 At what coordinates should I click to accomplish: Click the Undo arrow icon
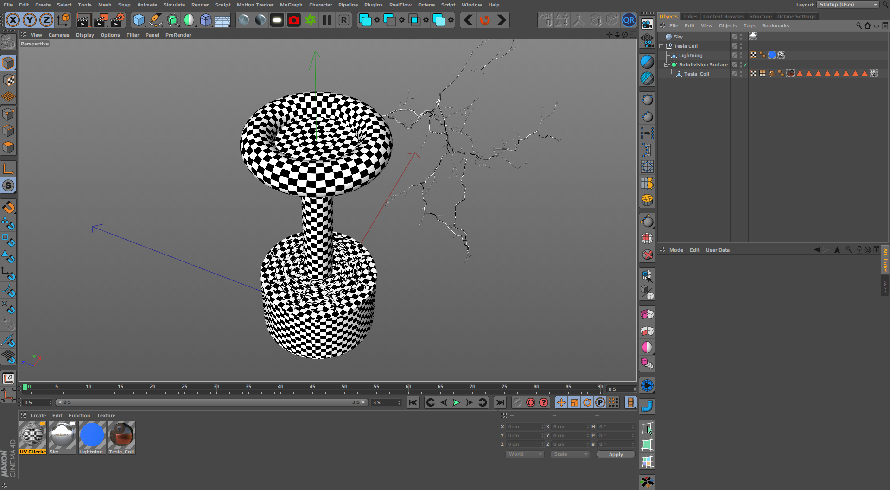coord(468,20)
